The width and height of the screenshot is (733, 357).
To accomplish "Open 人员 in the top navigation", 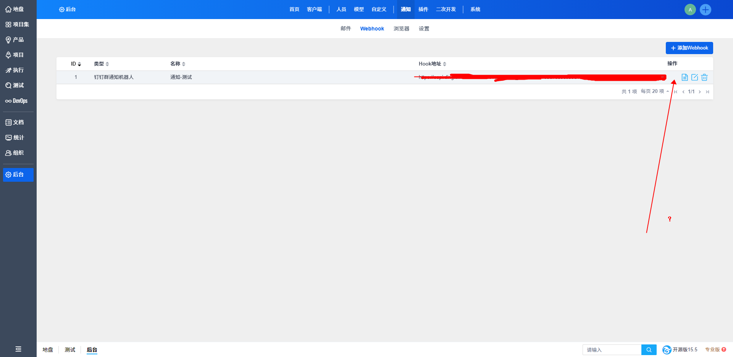I will [x=341, y=10].
